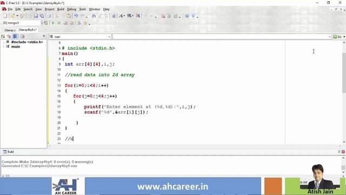Open the Debug menu

click(x=71, y=9)
